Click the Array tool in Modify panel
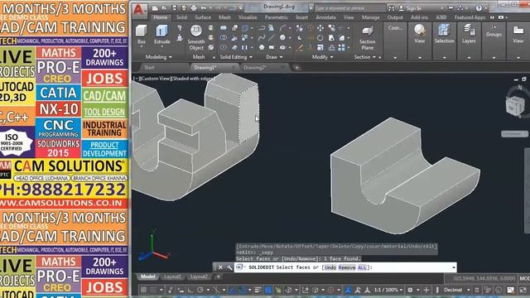Screen dimensions: 530x298 (342, 48)
